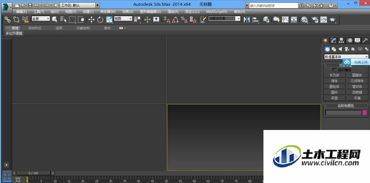Open the Layer Manager icon
The width and height of the screenshot is (370, 183).
click(266, 20)
